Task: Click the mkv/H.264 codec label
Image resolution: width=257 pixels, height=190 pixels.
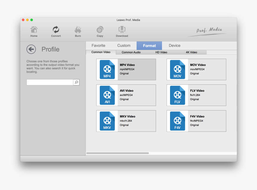Action: click(x=126, y=121)
